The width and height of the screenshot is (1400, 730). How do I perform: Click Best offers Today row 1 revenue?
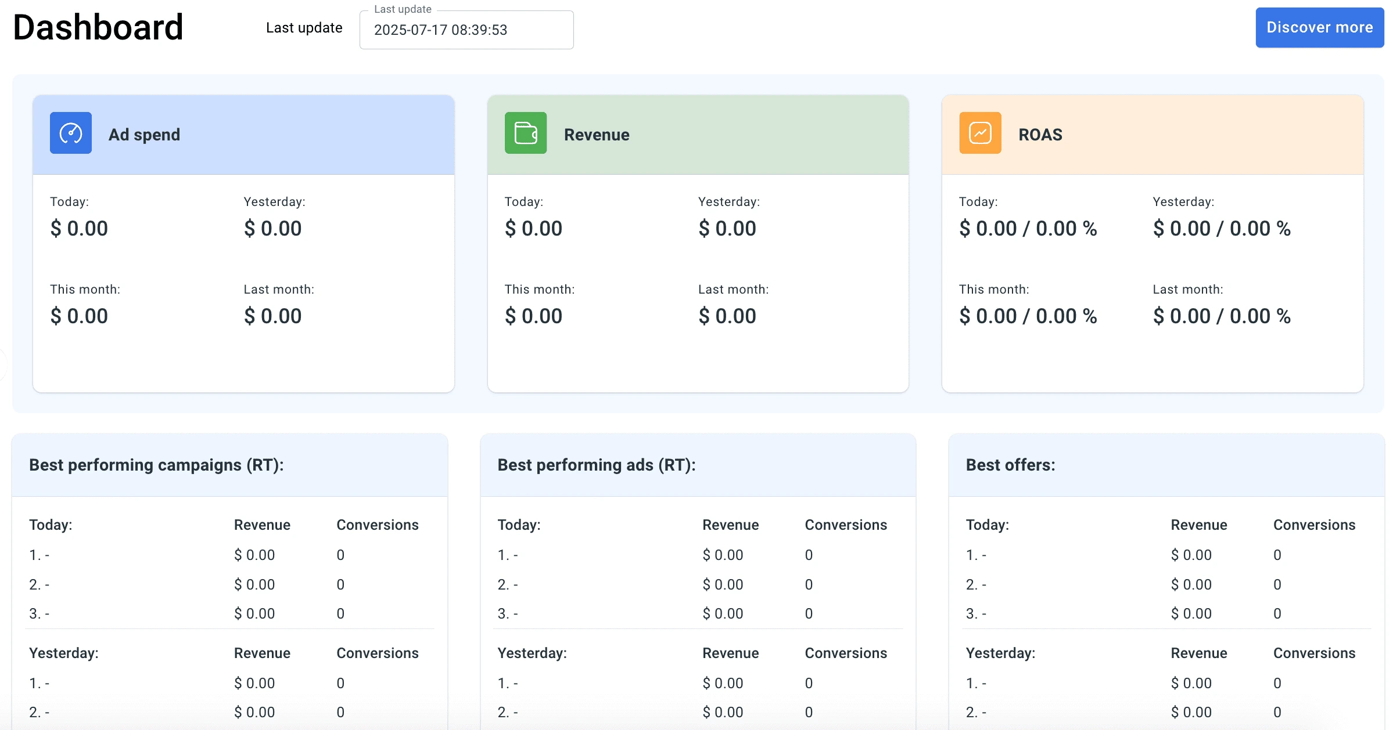[x=1191, y=555]
